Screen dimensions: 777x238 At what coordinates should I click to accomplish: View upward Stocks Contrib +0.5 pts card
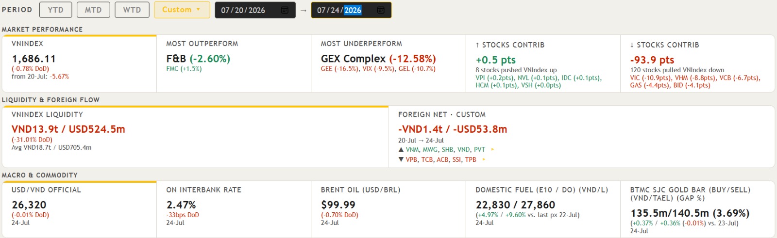543,63
